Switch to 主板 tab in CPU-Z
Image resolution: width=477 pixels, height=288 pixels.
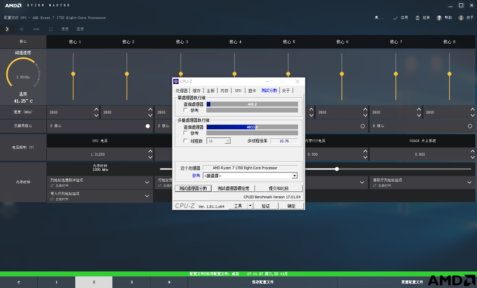coord(211,91)
